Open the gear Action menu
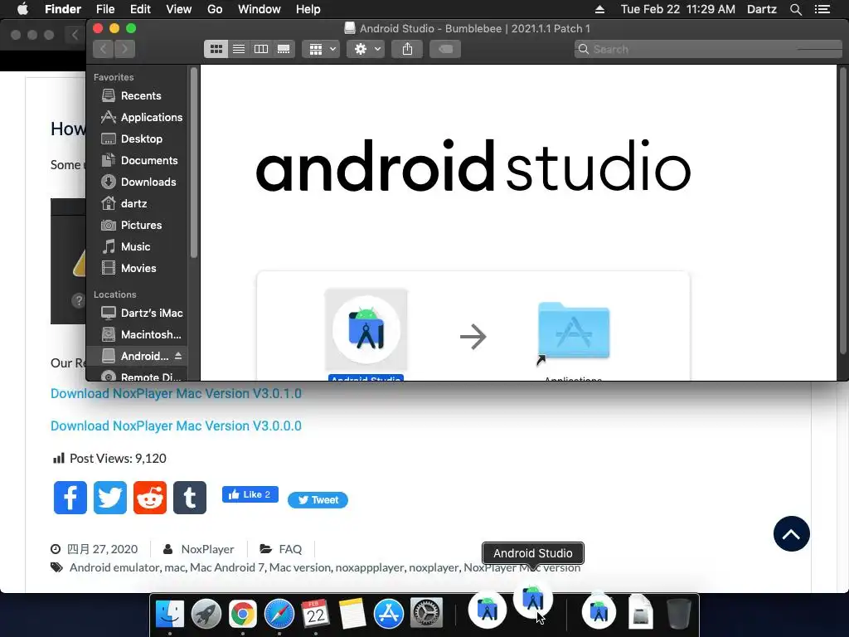Image resolution: width=849 pixels, height=637 pixels. (366, 49)
